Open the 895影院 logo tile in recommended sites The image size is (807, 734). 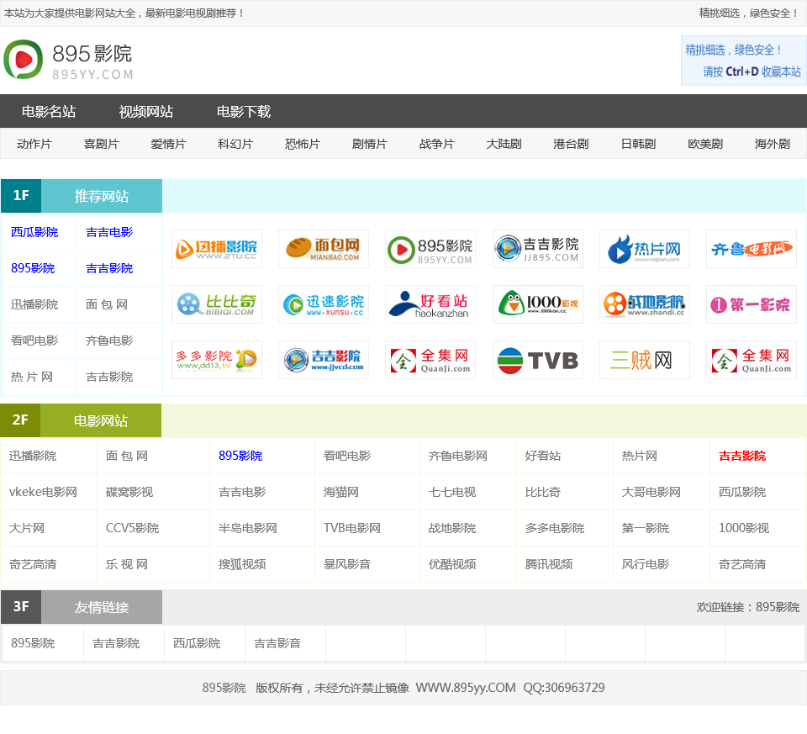point(430,249)
